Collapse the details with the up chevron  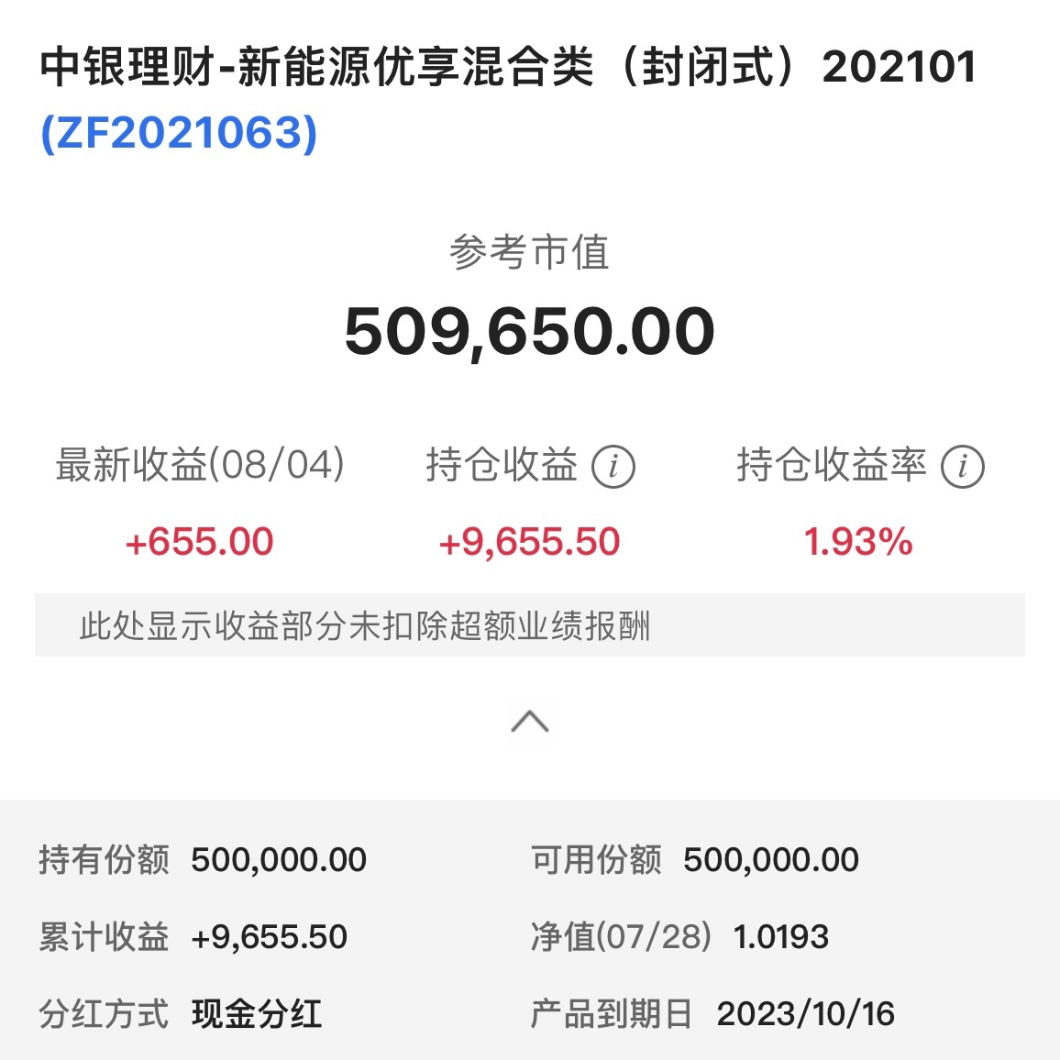pos(530,723)
